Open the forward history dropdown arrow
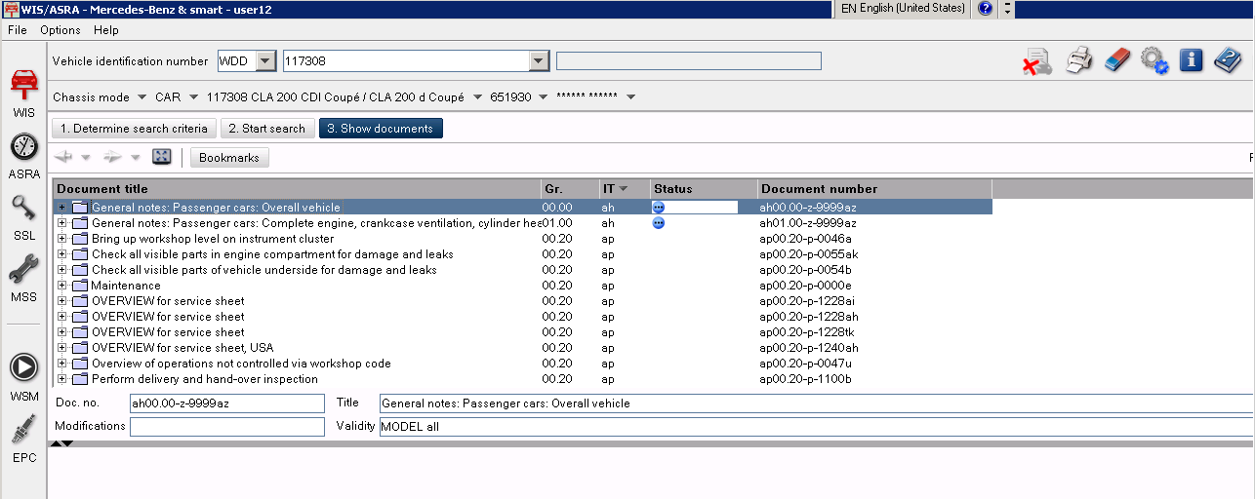The height and width of the screenshot is (499, 1255). (x=135, y=157)
